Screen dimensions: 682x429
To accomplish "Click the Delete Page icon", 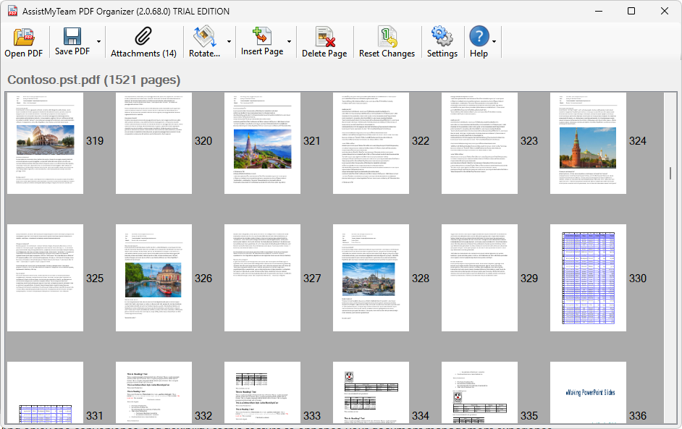I will (x=324, y=37).
